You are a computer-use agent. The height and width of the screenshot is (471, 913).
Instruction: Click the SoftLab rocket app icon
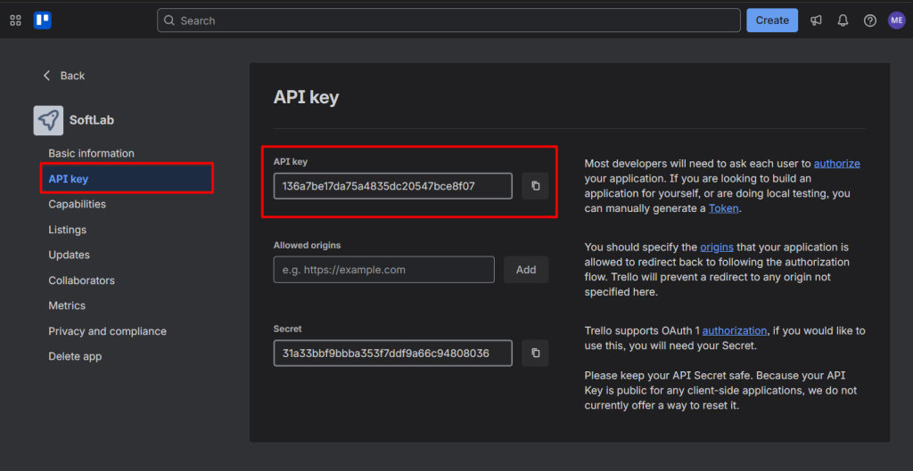[x=48, y=120]
